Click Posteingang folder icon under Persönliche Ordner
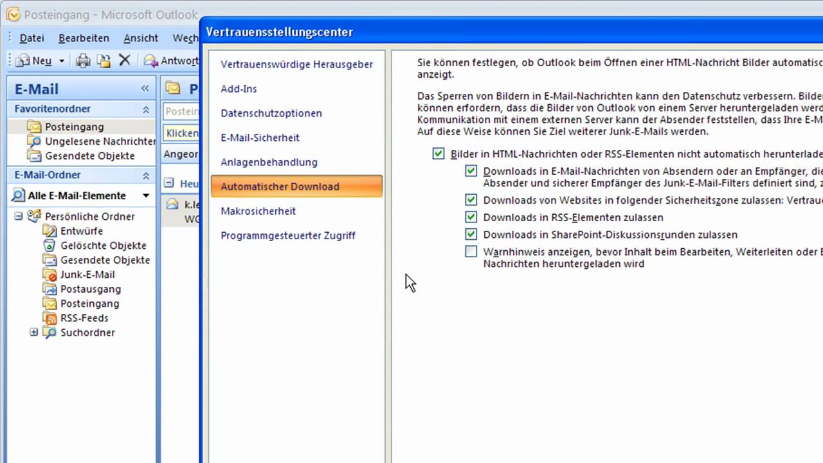This screenshot has width=823, height=463. click(50, 304)
